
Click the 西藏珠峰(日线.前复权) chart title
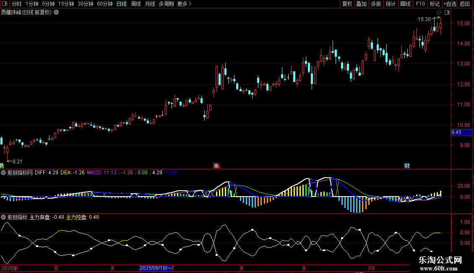click(26, 13)
